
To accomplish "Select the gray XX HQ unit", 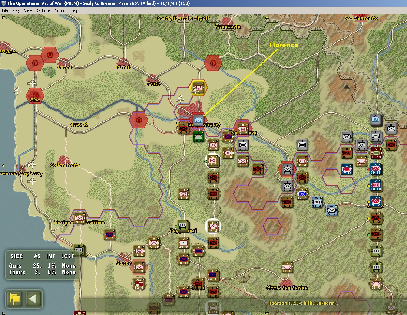I will pos(375,119).
